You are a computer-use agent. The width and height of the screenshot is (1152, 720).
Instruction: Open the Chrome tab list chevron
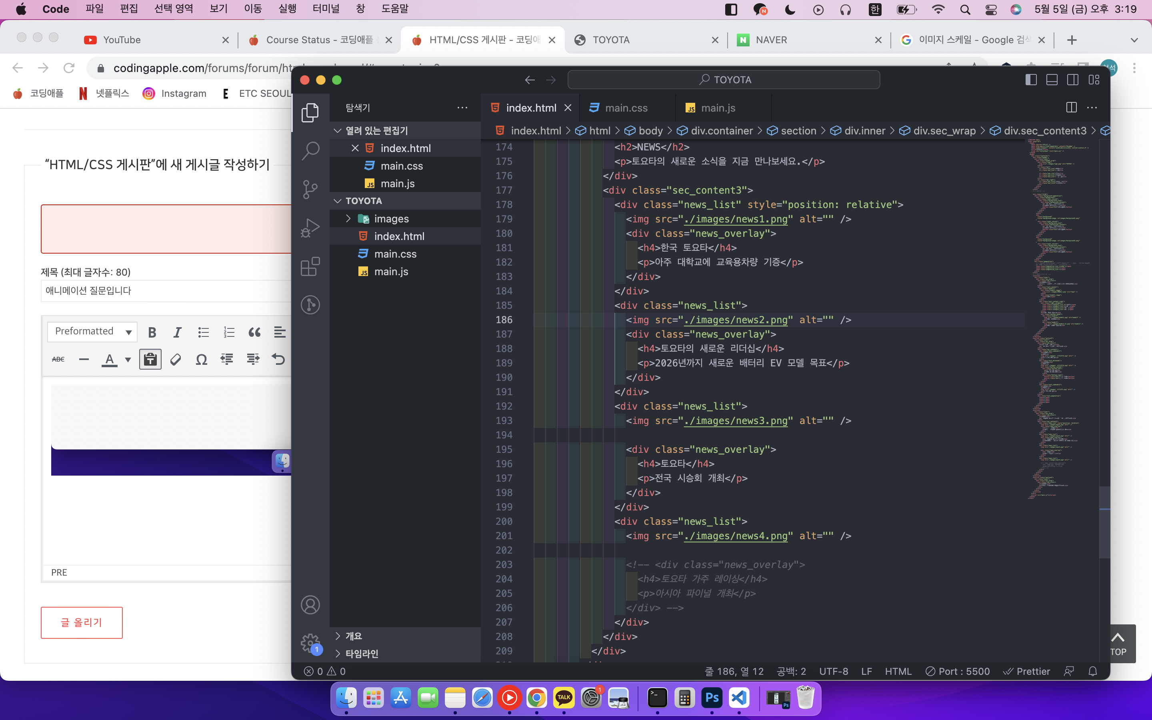tap(1134, 40)
